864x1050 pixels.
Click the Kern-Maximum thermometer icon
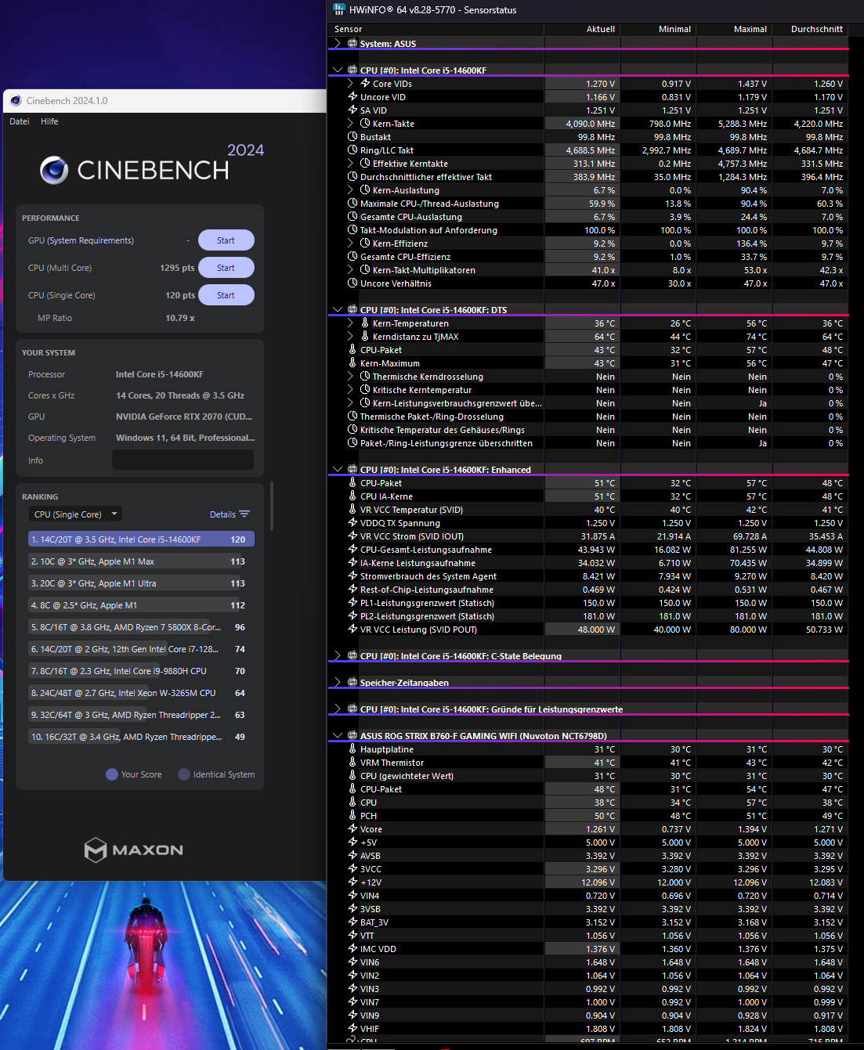[352, 363]
